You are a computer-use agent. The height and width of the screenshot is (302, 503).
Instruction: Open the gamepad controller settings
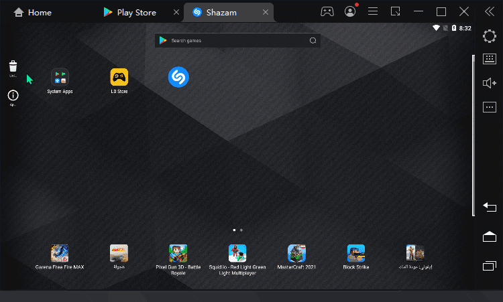point(327,12)
